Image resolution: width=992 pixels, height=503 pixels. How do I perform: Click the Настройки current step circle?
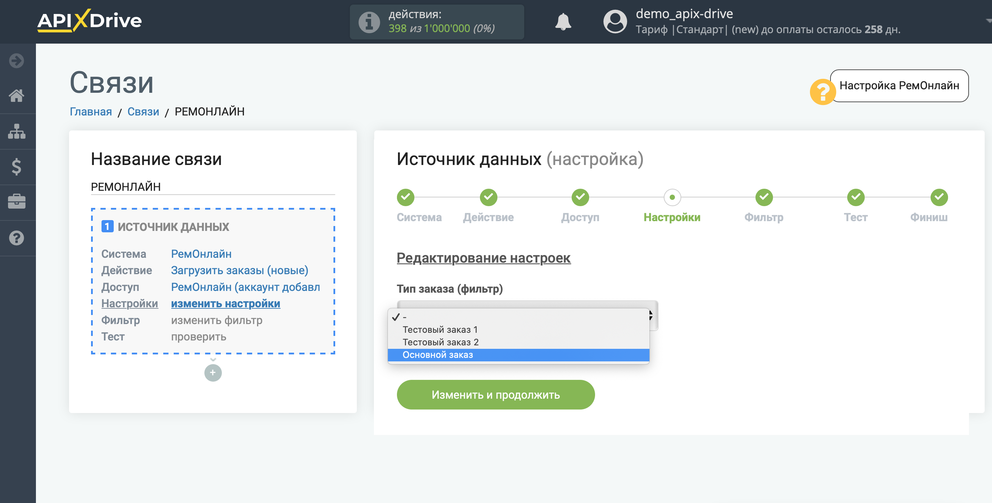click(672, 197)
